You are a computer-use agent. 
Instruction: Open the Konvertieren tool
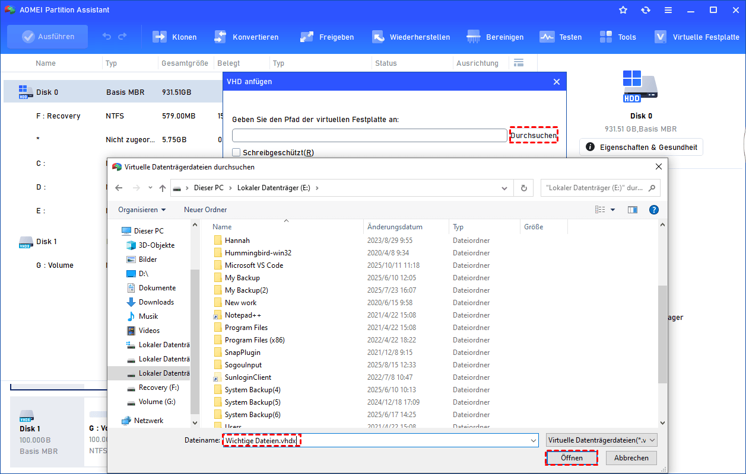point(246,37)
